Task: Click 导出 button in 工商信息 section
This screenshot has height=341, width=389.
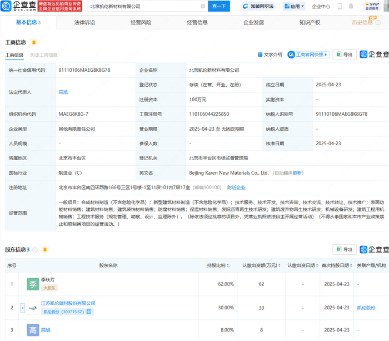Action: [345, 55]
